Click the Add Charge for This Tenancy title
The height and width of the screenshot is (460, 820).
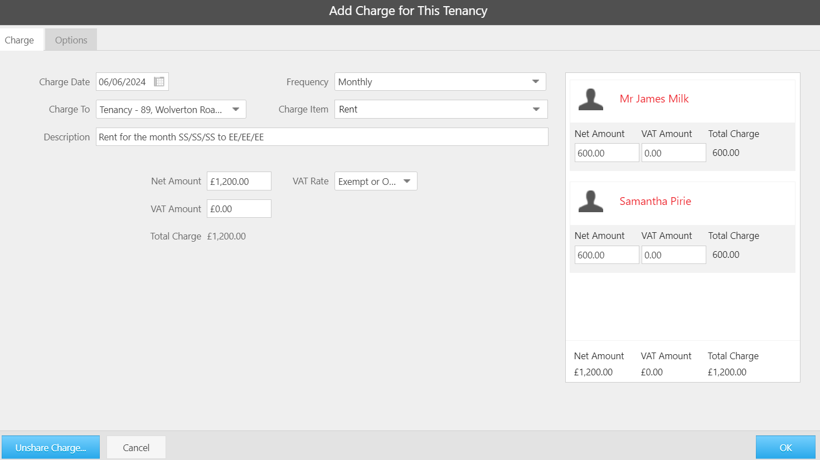[x=408, y=11]
